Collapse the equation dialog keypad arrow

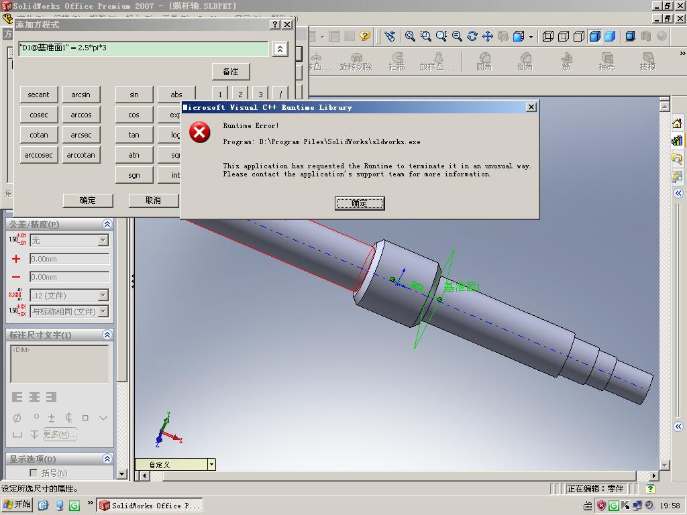point(280,48)
